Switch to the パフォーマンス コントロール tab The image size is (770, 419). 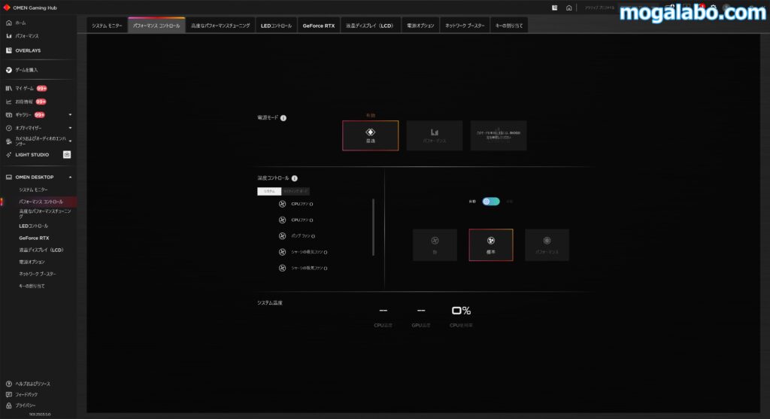[156, 26]
